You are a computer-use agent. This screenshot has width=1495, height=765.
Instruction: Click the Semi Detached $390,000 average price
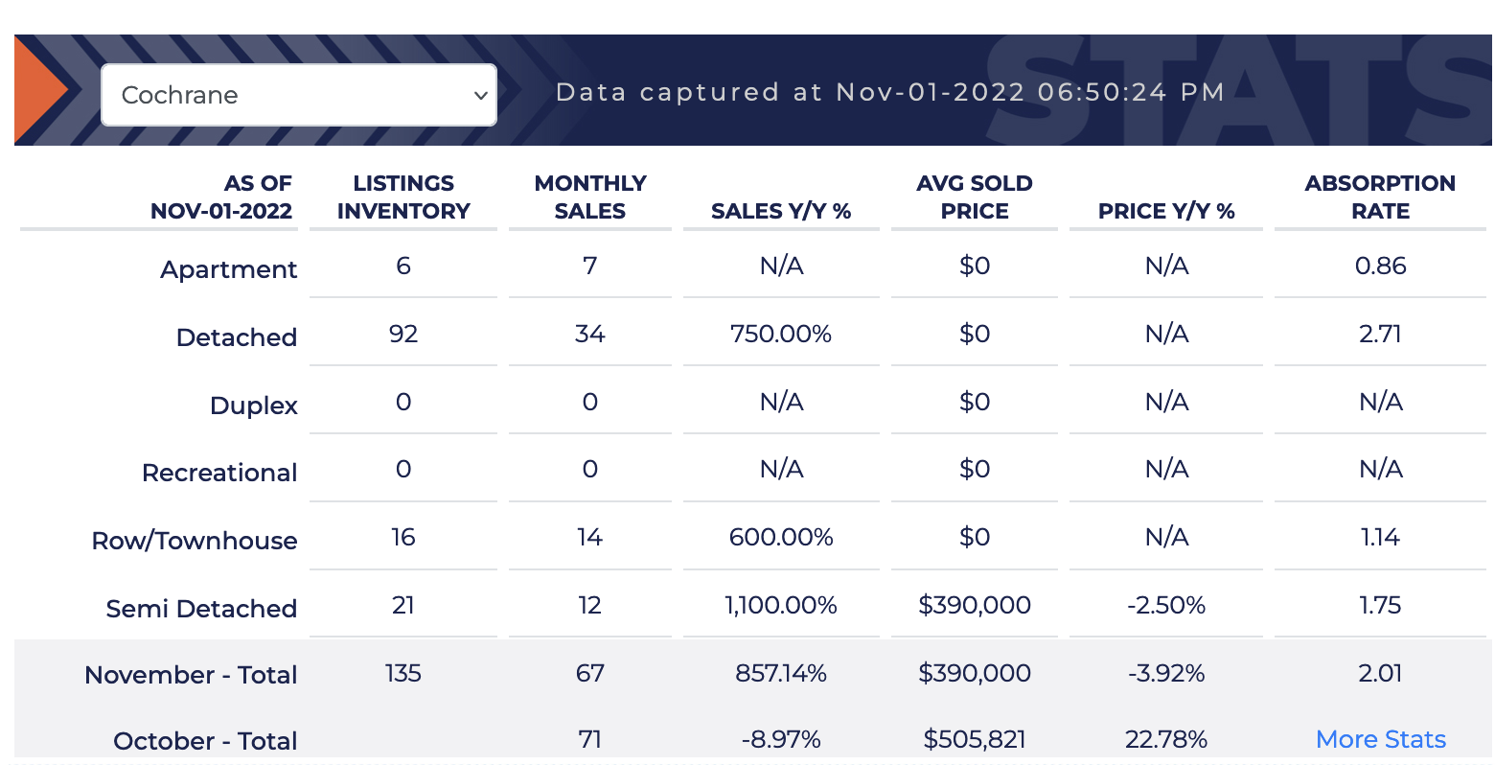tap(975, 605)
